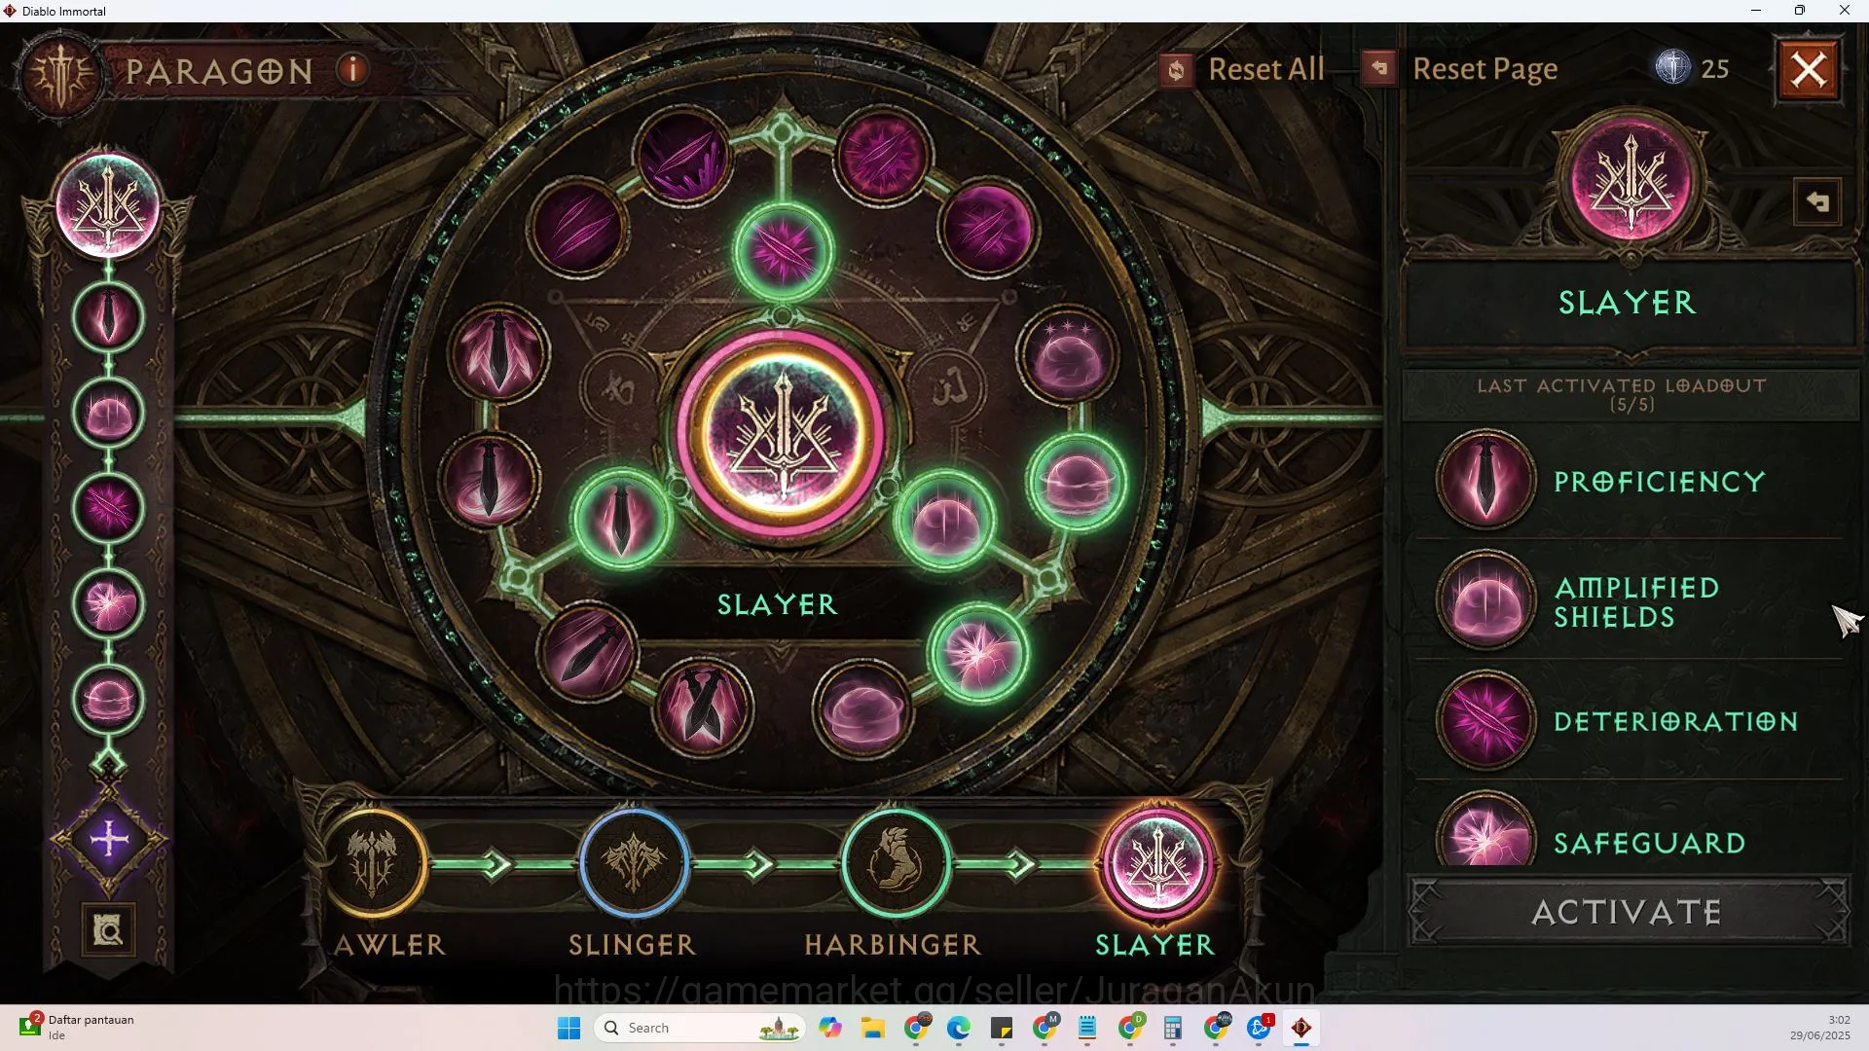
Task: Click the SLAYER title in the right panel
Action: pos(1627,303)
